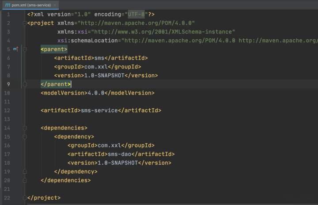
Task: Collapse the project element fold on line 2
Action: point(25,23)
